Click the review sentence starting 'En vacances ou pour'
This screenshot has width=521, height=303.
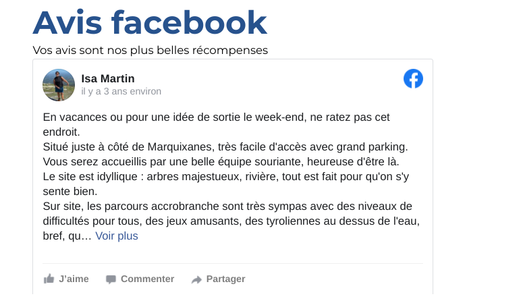point(217,125)
